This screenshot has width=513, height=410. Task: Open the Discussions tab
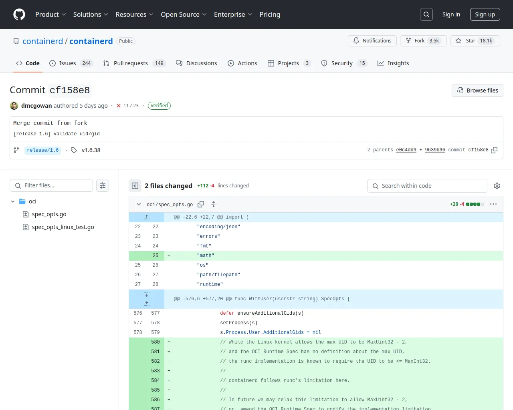pos(196,63)
